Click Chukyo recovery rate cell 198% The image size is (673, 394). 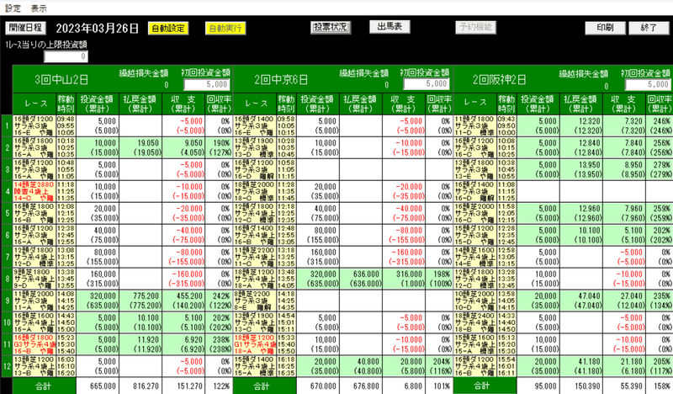[x=439, y=279]
